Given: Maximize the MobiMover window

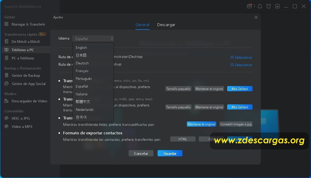Looking at the screenshot, I should click(295, 6).
